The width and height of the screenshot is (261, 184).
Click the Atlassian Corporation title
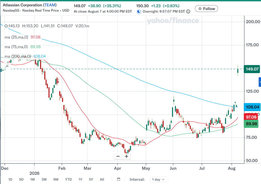click(x=22, y=5)
